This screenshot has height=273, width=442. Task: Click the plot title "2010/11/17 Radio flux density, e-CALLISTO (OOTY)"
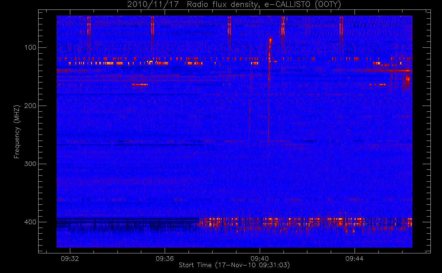click(x=234, y=5)
